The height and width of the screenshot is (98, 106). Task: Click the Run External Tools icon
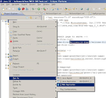[x=45, y=9]
